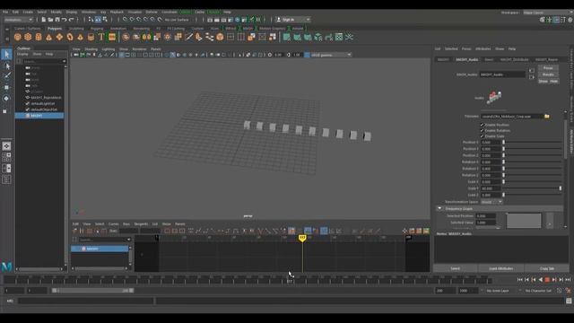Activate the Lasso select tool
The width and height of the screenshot is (574, 323).
pyautogui.click(x=6, y=66)
